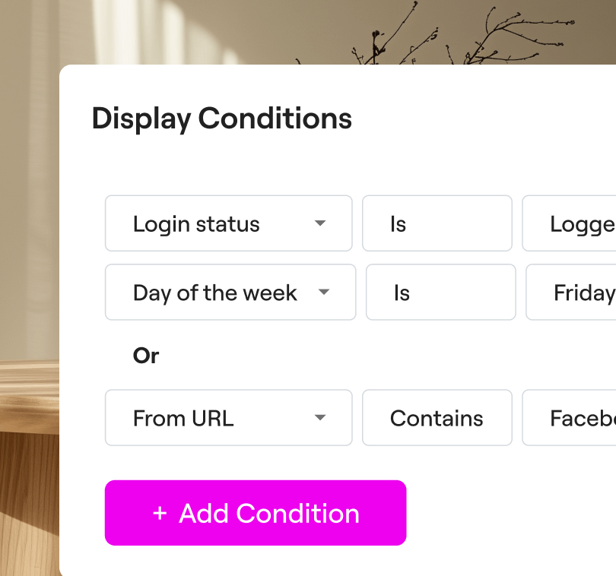This screenshot has height=576, width=616.
Task: Click the Logged value field
Action: click(x=572, y=223)
